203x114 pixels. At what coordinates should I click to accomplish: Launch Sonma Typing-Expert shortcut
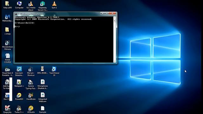click(31, 85)
